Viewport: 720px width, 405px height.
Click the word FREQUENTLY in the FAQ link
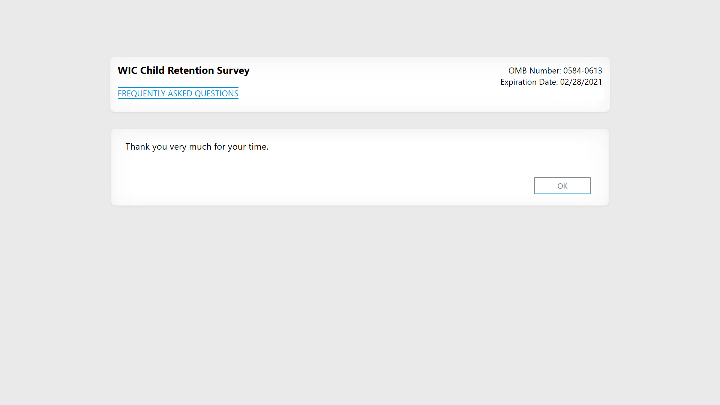(x=141, y=93)
